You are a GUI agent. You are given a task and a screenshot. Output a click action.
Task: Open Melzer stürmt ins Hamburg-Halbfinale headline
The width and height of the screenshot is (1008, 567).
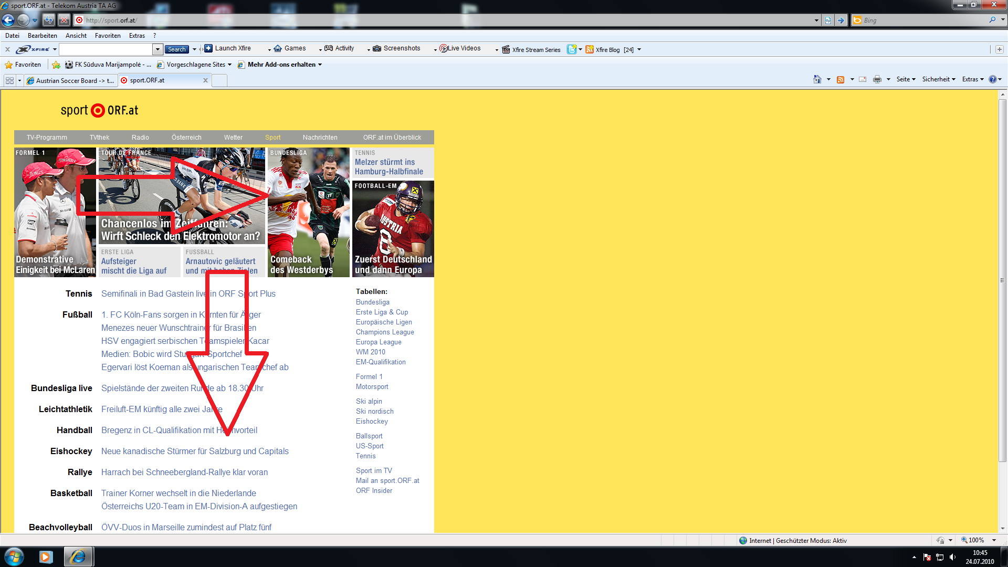coord(389,167)
